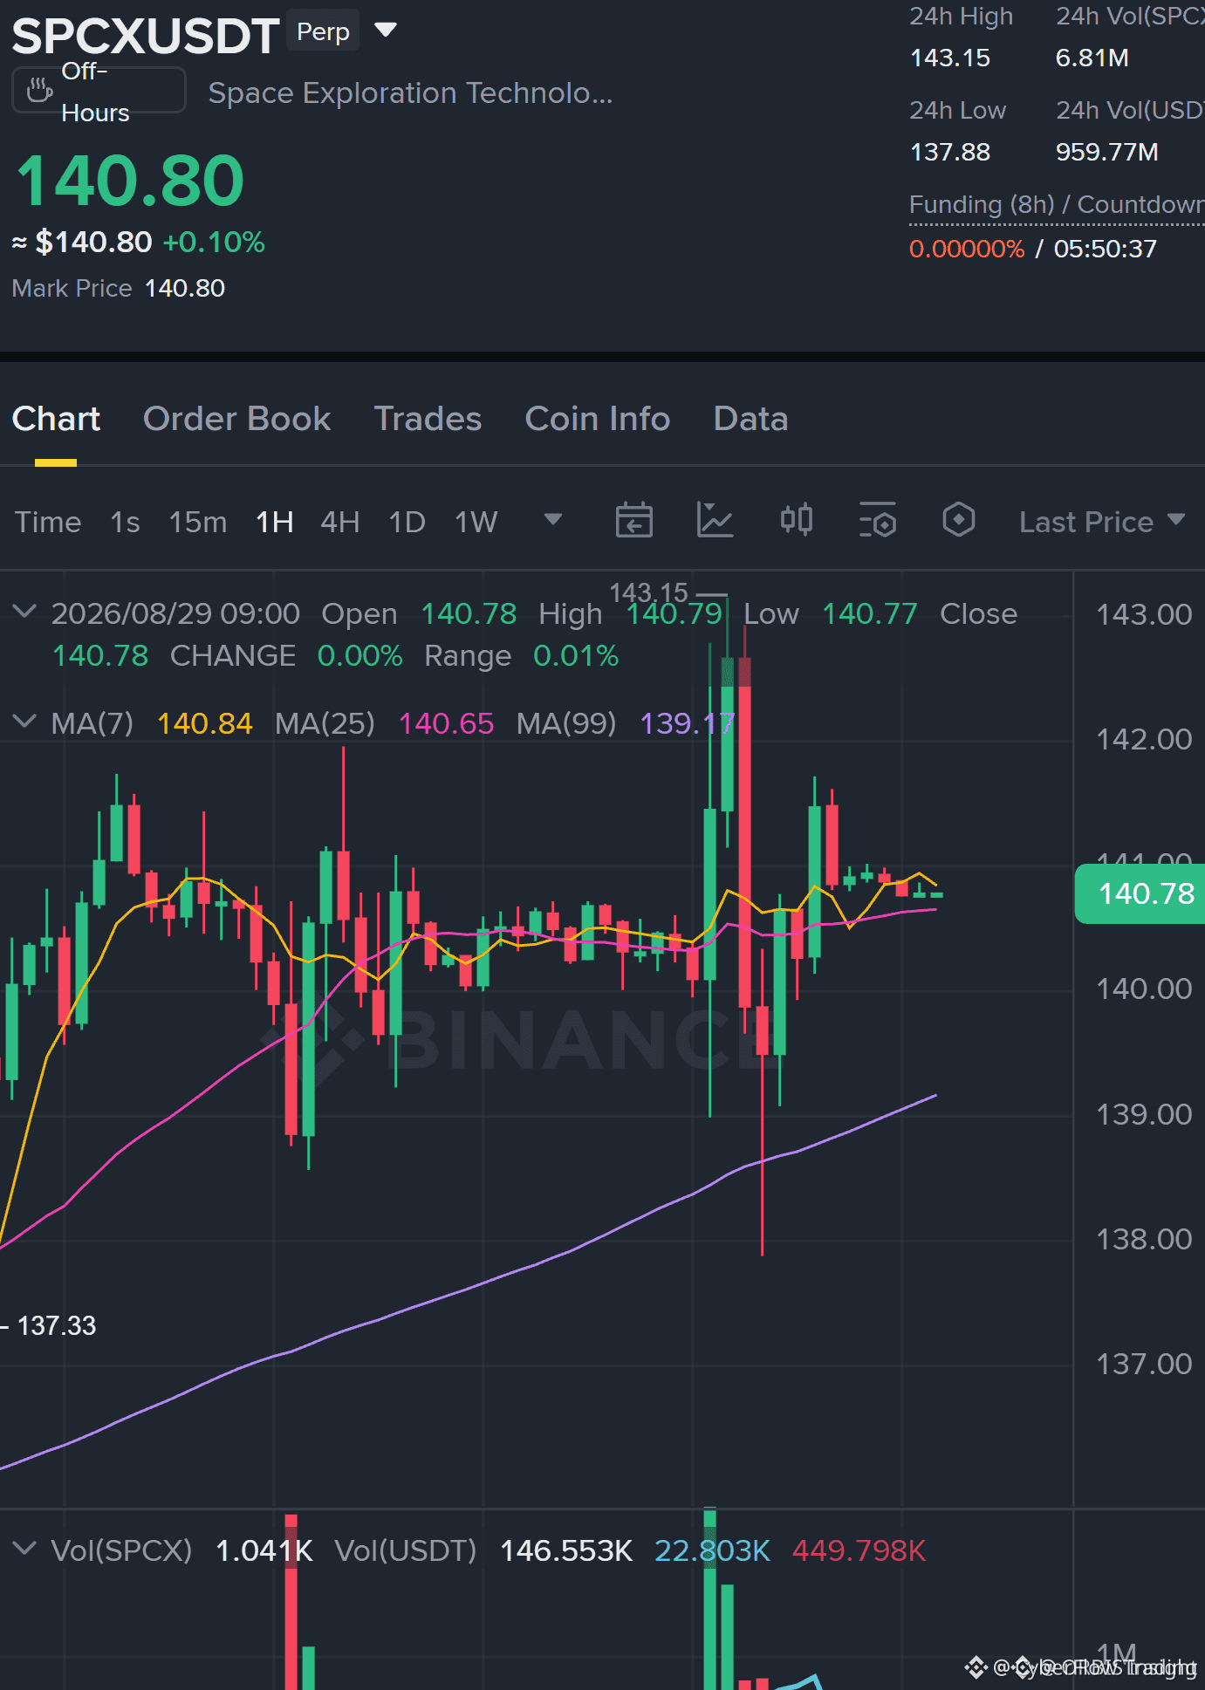
Task: Tap the 959.77M USDT volume value
Action: pyautogui.click(x=1107, y=152)
